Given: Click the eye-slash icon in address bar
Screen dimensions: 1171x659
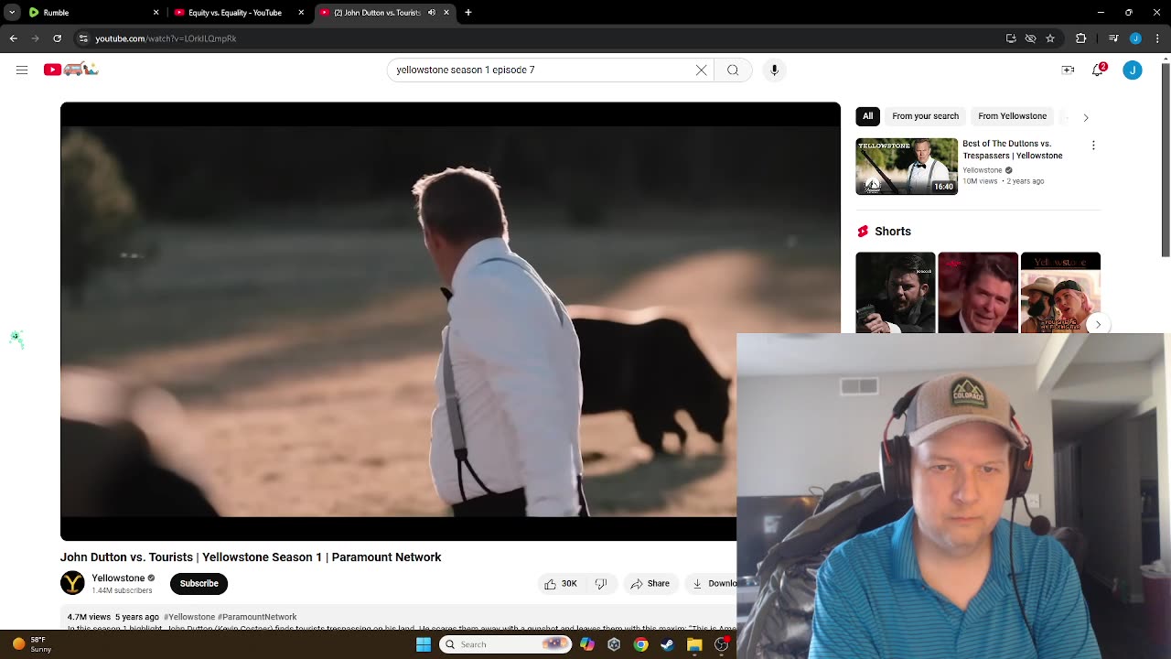Looking at the screenshot, I should 1031,38.
